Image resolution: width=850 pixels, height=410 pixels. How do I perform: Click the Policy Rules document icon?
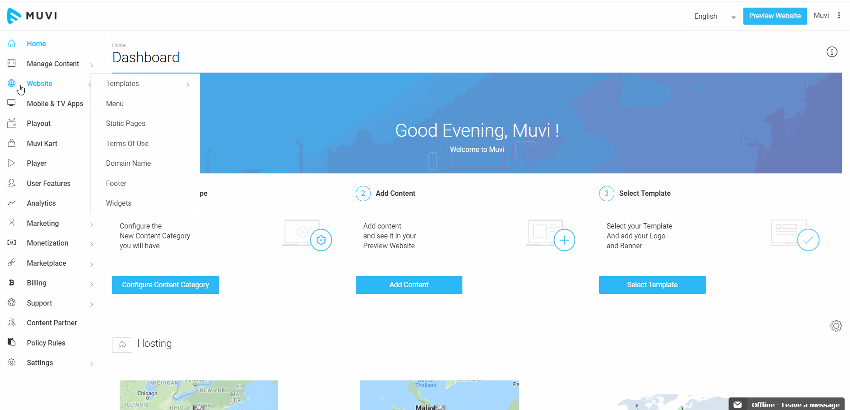click(x=12, y=342)
